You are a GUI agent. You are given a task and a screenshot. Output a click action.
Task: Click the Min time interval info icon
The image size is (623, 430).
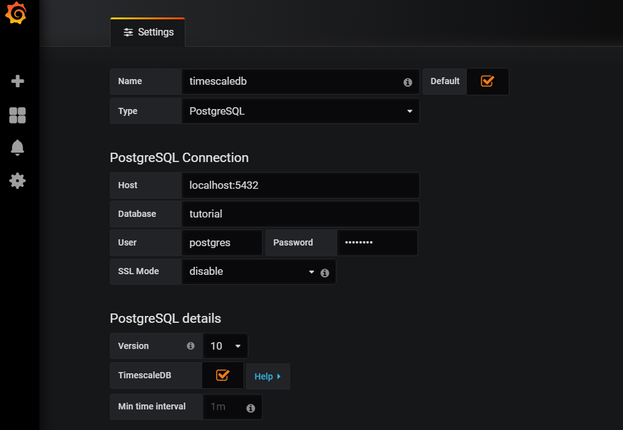pos(251,408)
